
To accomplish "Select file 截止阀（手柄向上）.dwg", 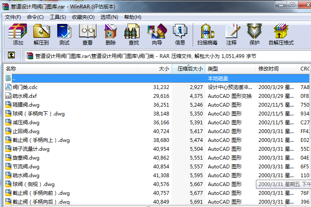I will pos(41,140).
